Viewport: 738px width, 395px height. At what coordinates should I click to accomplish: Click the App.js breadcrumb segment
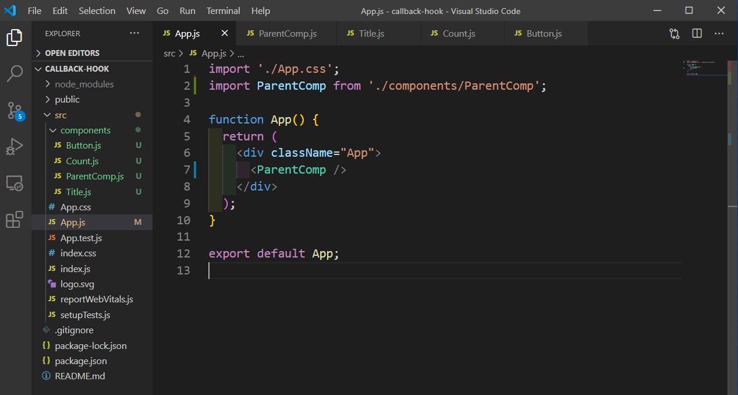pyautogui.click(x=208, y=53)
